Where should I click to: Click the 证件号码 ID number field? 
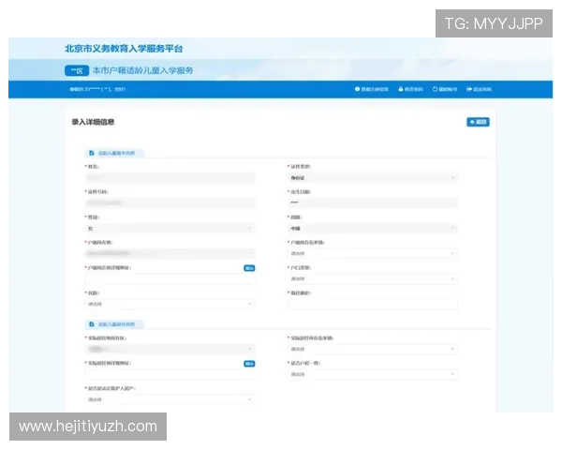170,202
